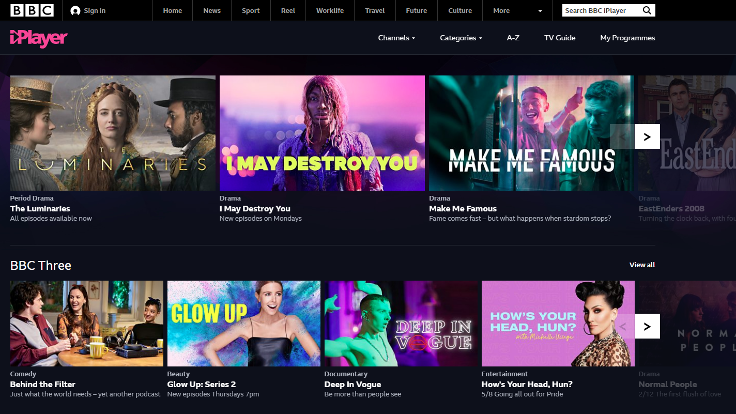Click the search magnifying glass icon
The image size is (736, 414).
point(647,10)
